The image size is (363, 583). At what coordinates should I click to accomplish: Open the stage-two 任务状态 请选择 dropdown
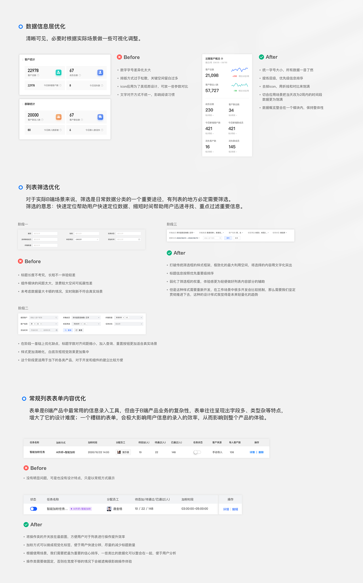128,324
